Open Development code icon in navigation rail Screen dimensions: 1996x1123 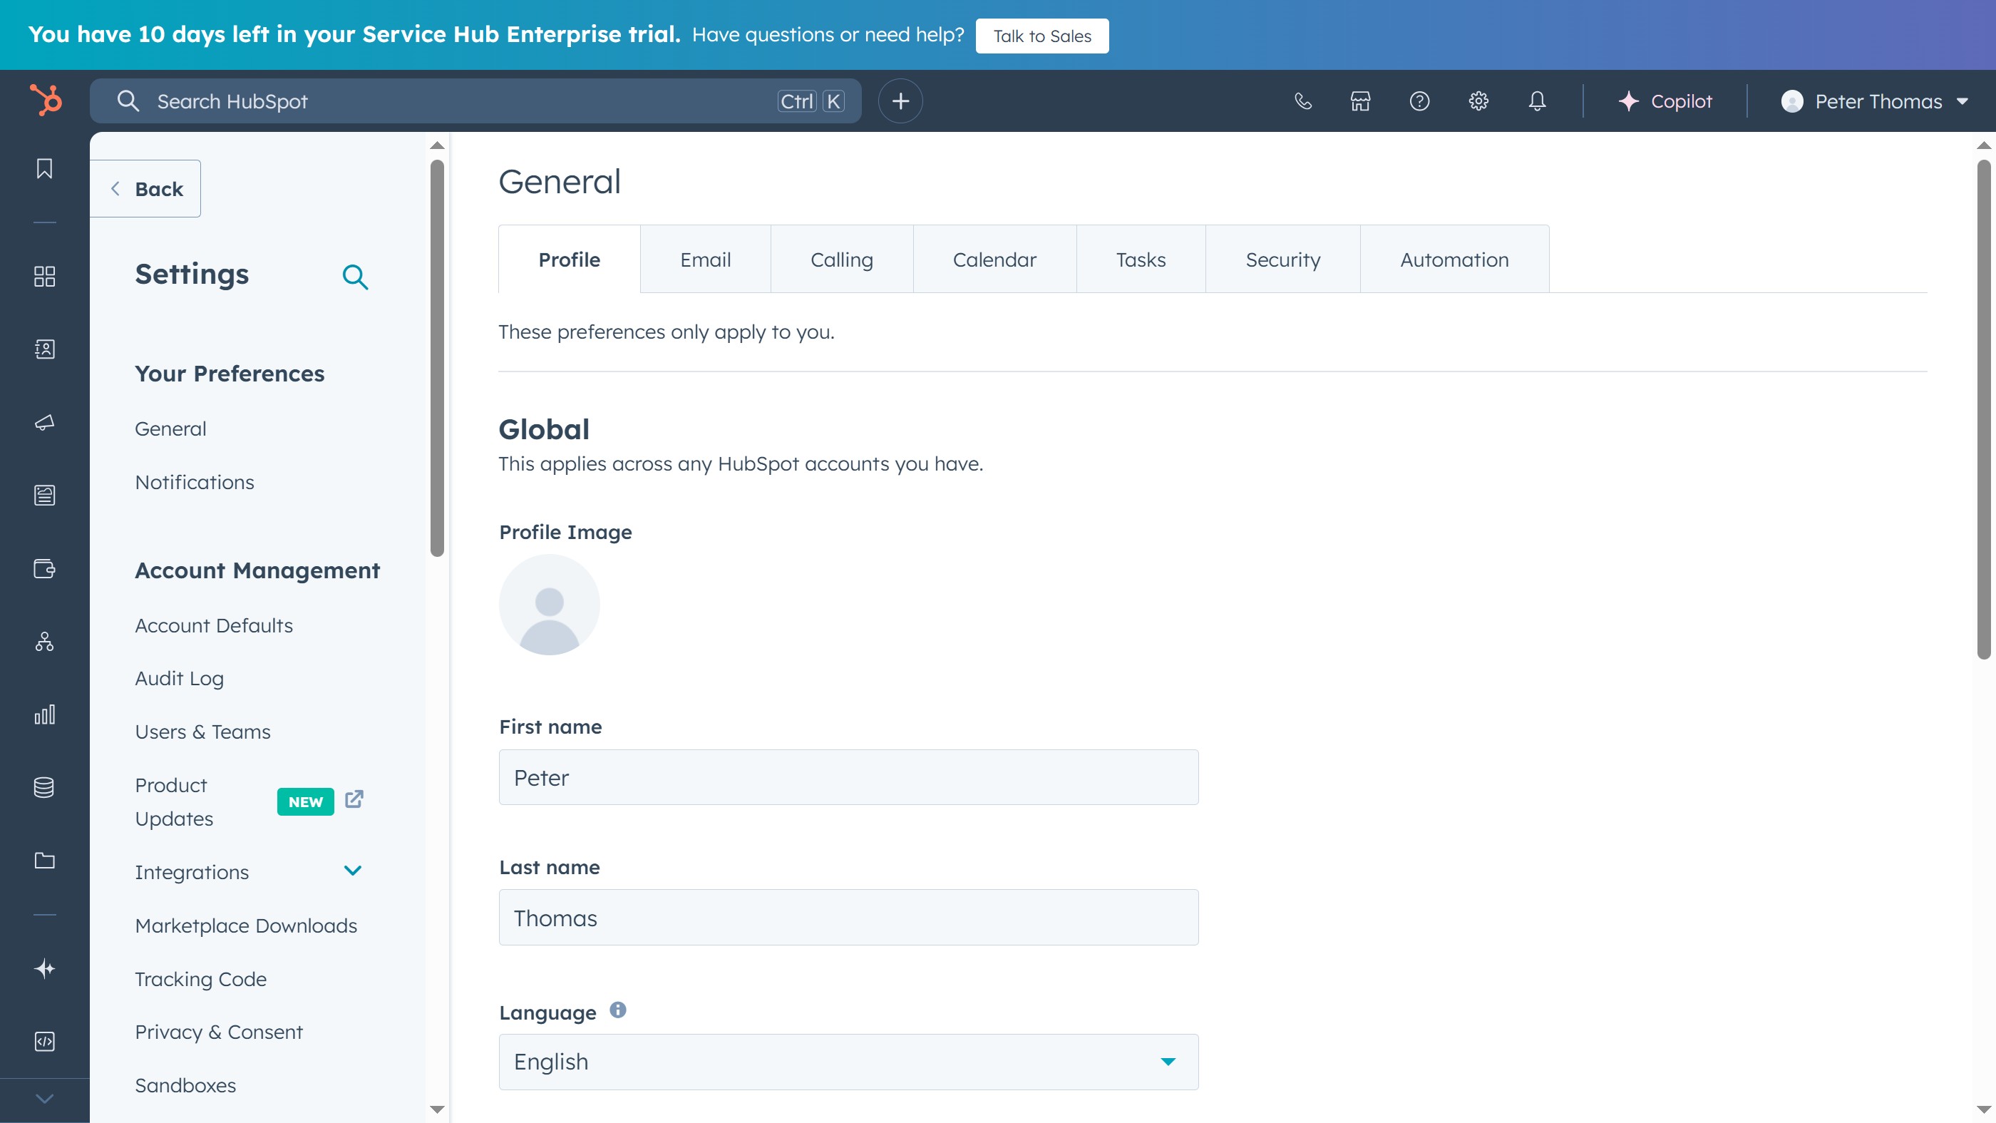(x=44, y=1041)
